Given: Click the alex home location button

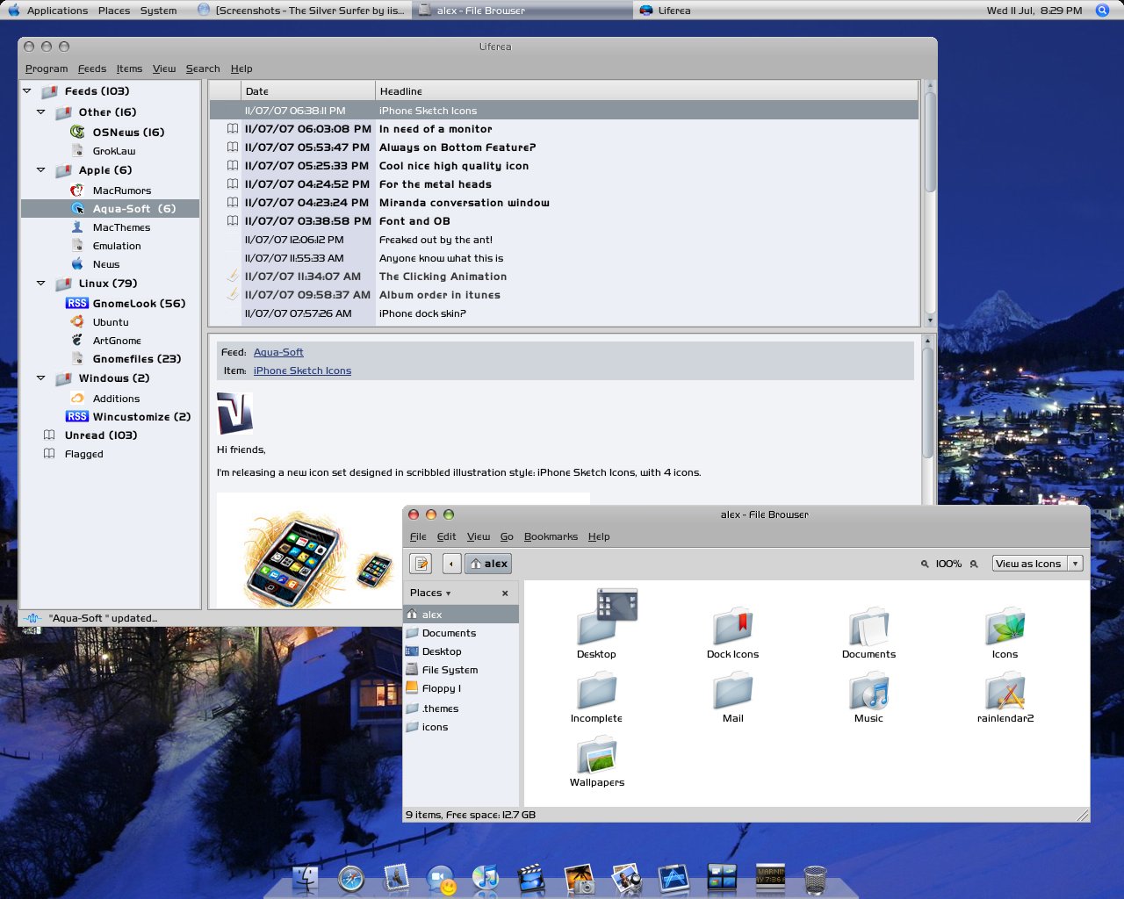Looking at the screenshot, I should pos(488,564).
